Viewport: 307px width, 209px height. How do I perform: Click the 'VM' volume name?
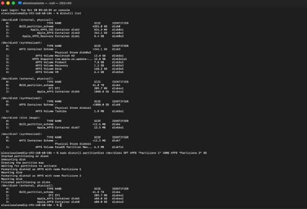point(56,72)
